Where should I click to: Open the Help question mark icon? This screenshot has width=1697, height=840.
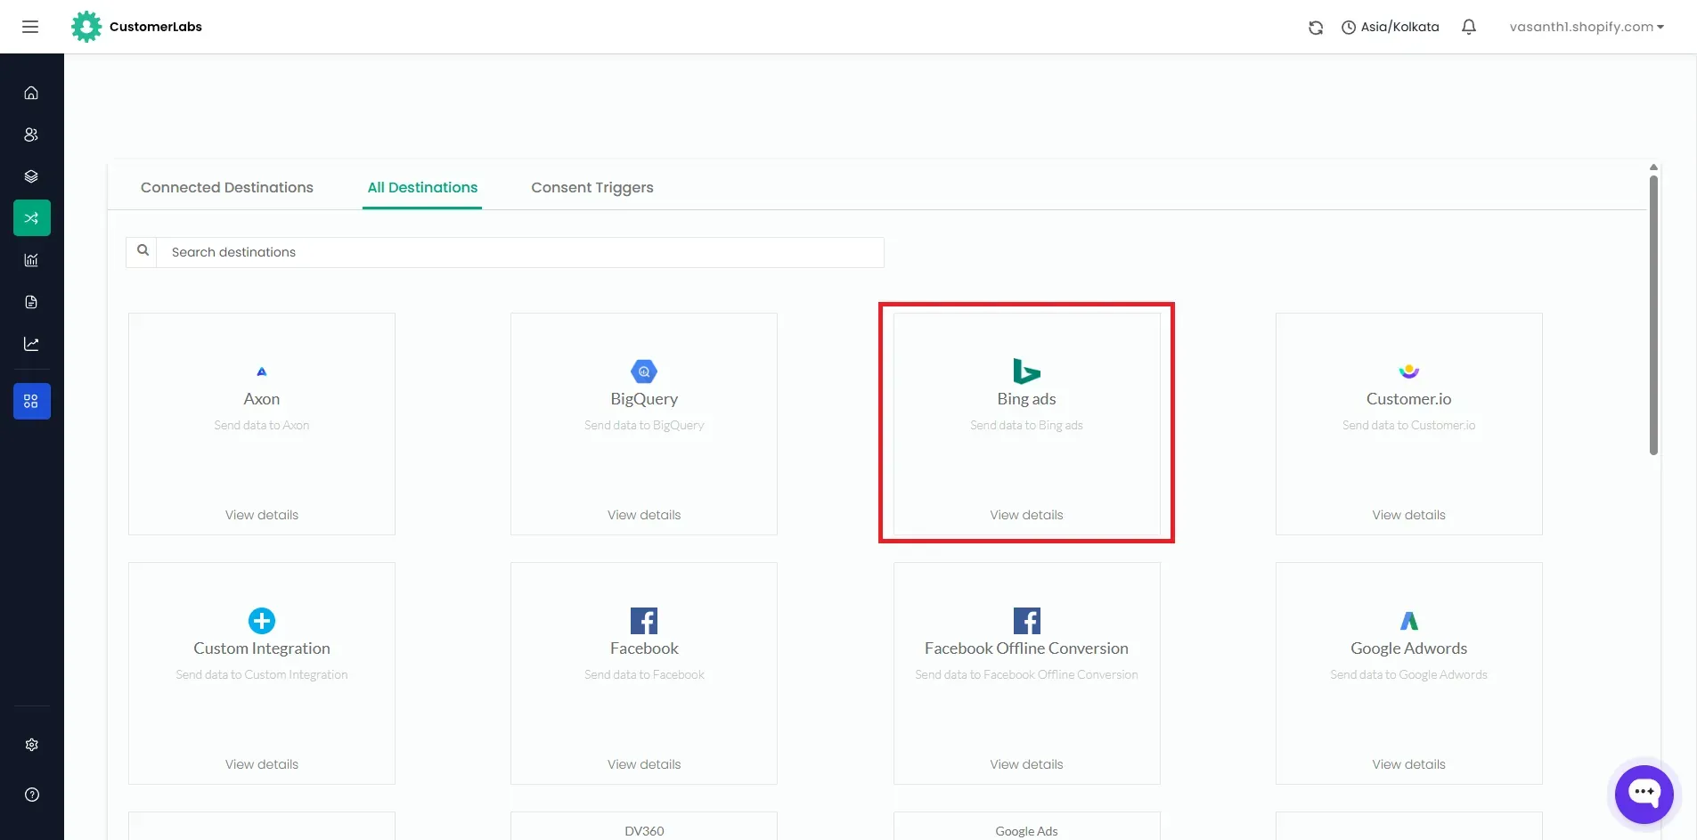[x=32, y=795]
